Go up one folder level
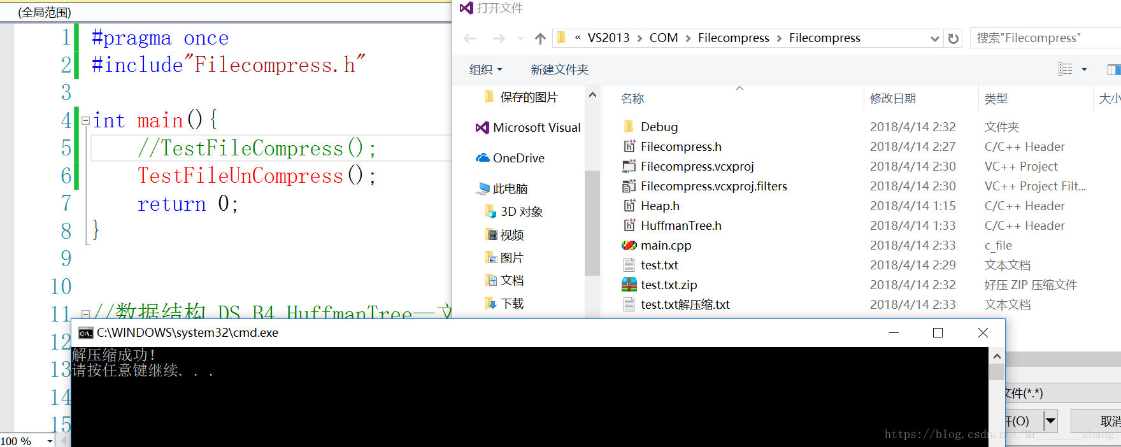 pyautogui.click(x=541, y=39)
